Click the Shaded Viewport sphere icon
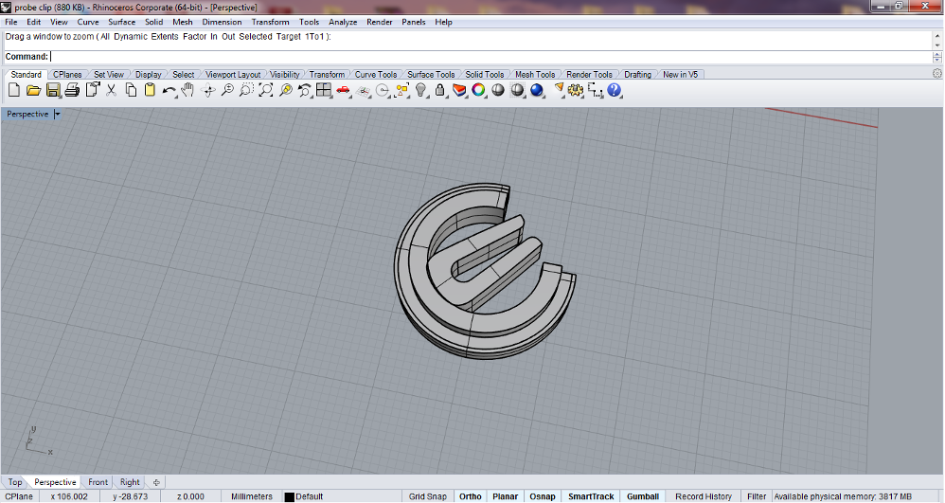Viewport: 945px width, 503px height. pyautogui.click(x=498, y=91)
